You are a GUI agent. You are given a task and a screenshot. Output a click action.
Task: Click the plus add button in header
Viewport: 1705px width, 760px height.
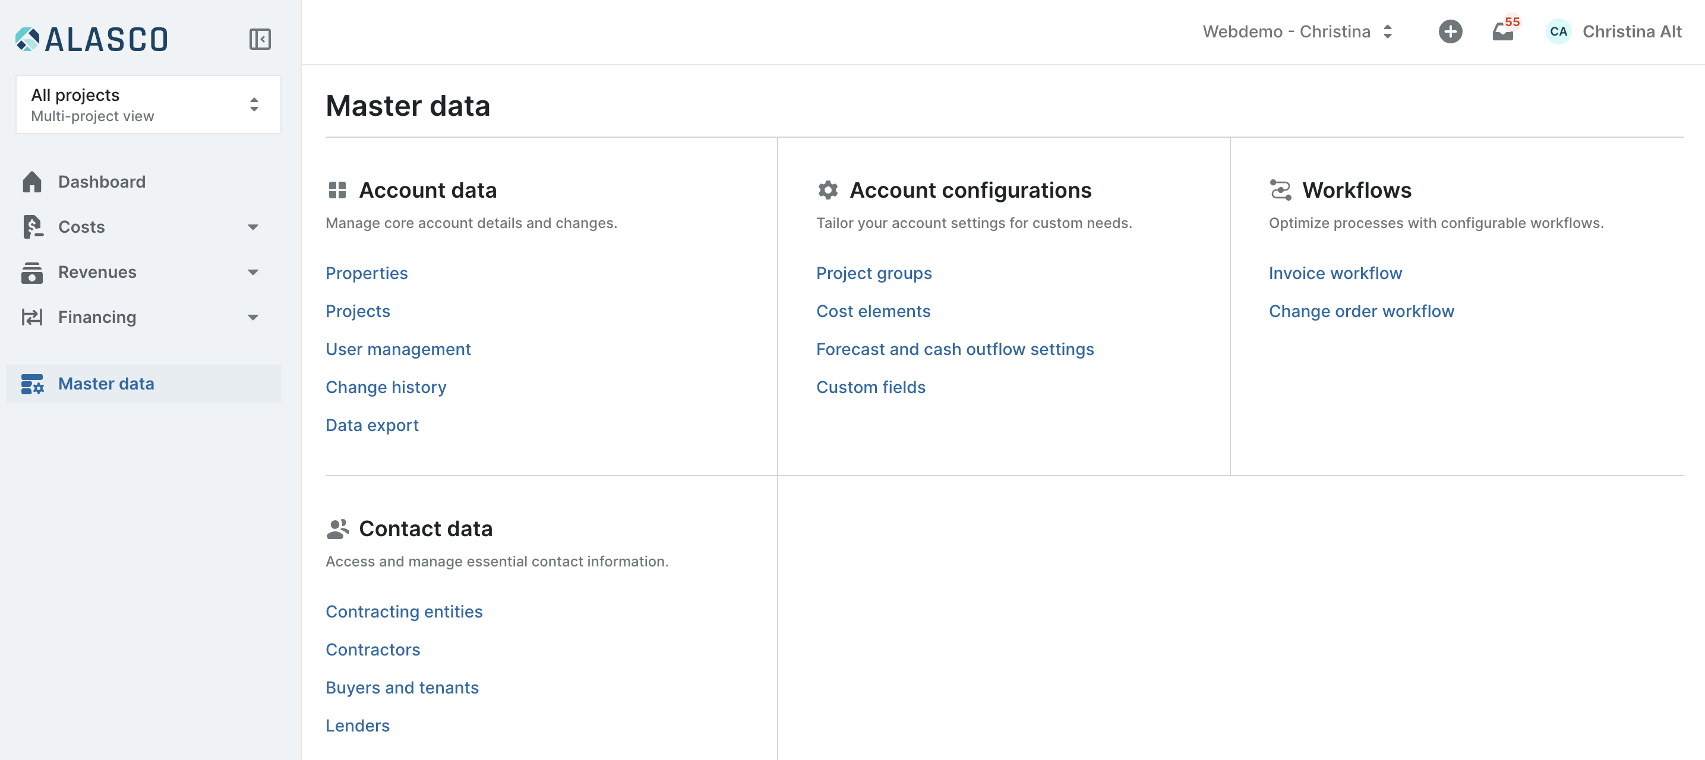pyautogui.click(x=1450, y=31)
